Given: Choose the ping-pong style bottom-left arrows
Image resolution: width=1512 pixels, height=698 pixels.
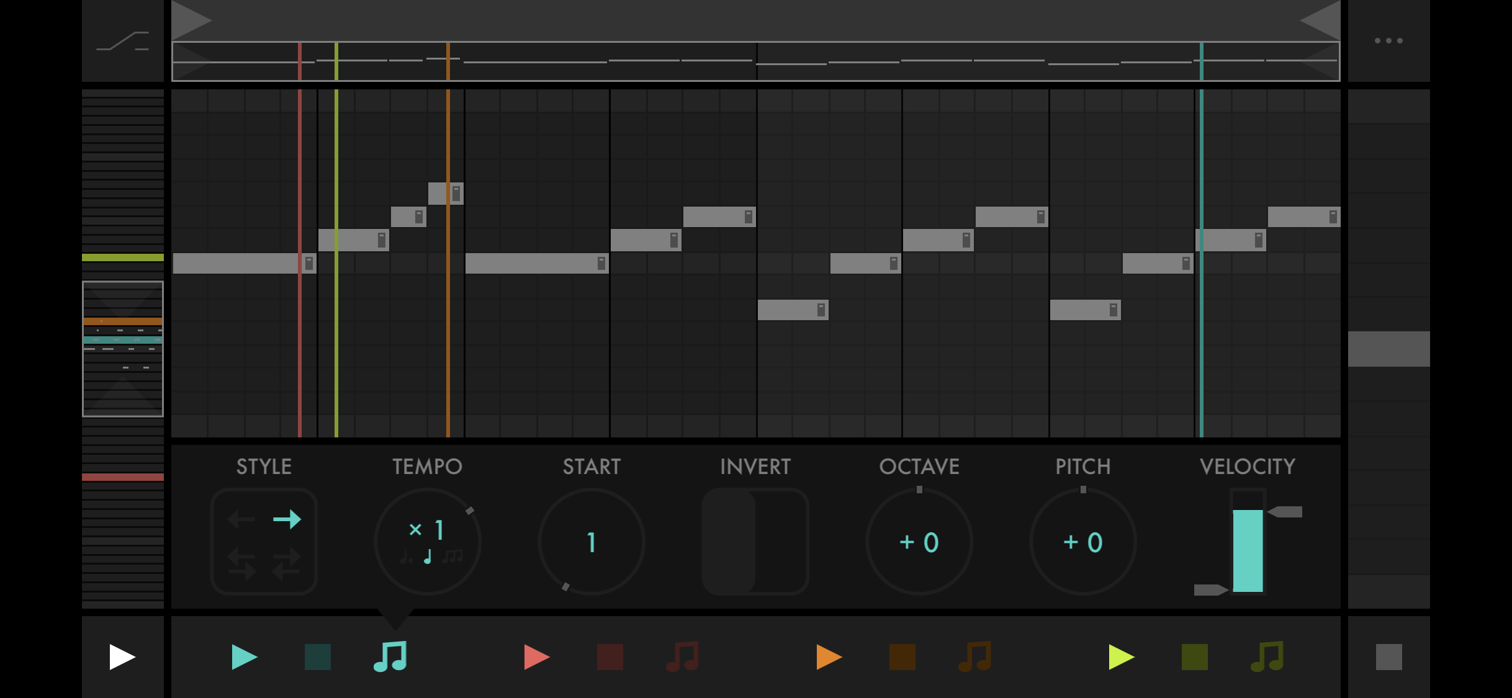Looking at the screenshot, I should 241,563.
